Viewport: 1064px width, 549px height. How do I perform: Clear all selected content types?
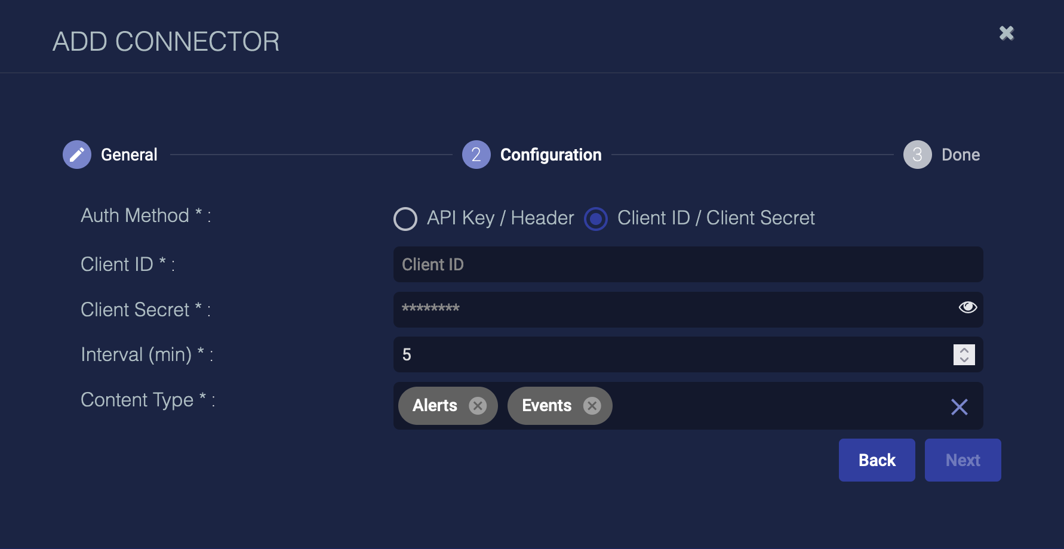point(959,407)
